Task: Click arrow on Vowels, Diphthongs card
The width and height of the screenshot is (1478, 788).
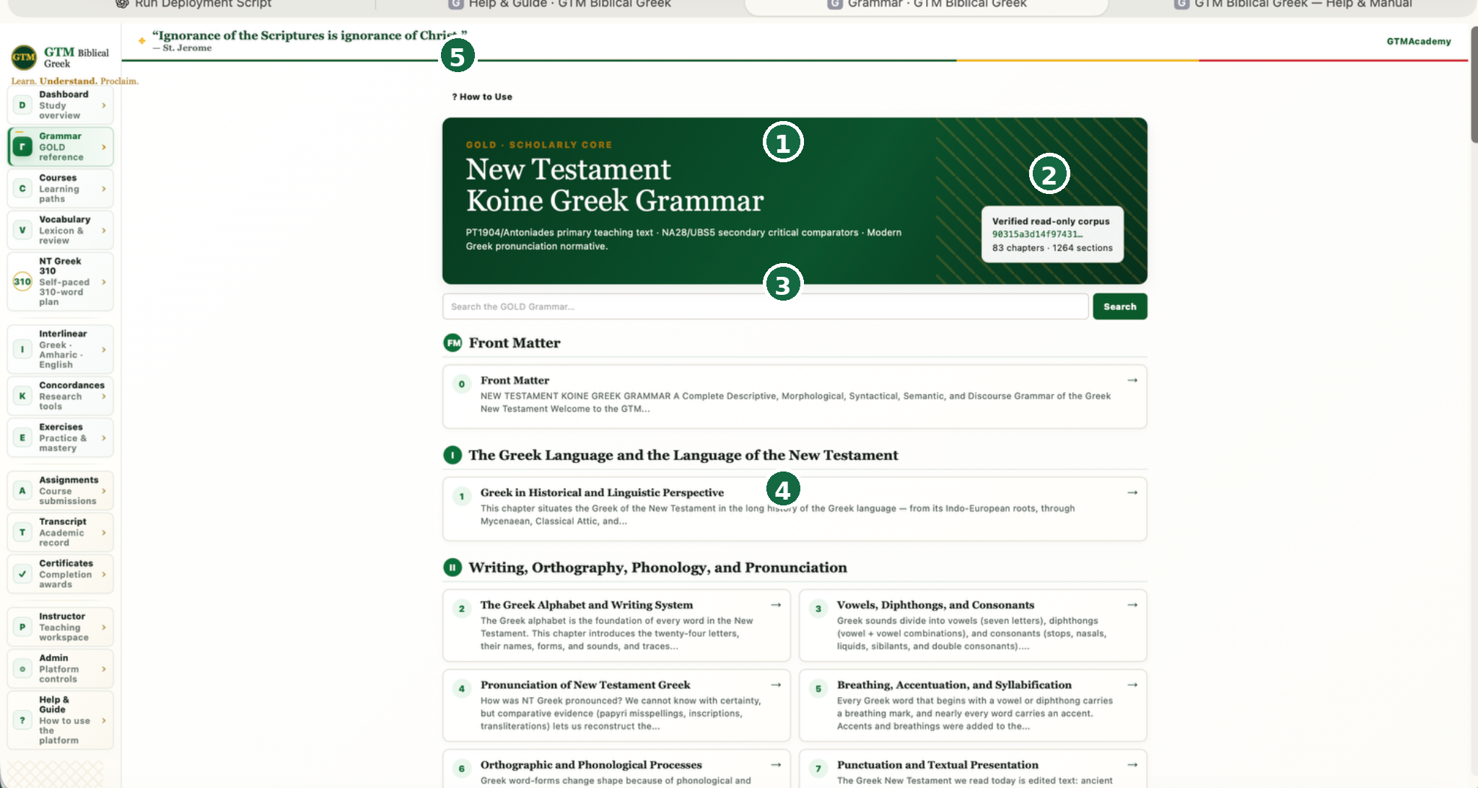Action: [1132, 605]
